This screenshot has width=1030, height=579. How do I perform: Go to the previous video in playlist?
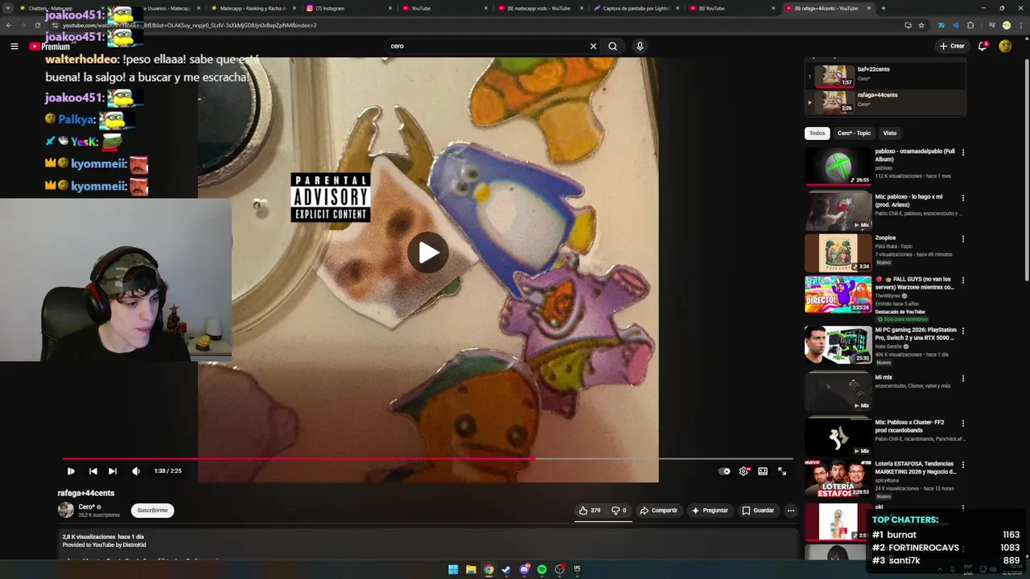tap(93, 471)
